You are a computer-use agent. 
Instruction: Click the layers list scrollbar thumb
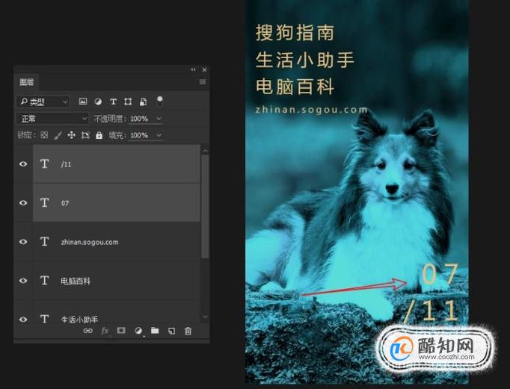[205, 207]
